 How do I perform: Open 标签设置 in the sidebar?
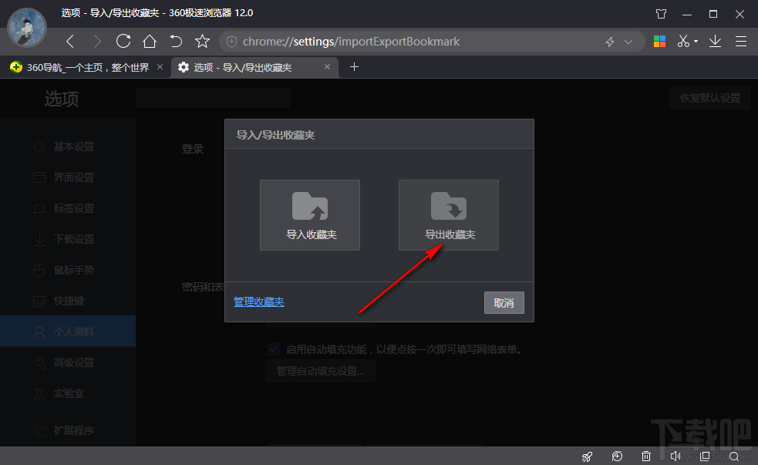[x=68, y=208]
